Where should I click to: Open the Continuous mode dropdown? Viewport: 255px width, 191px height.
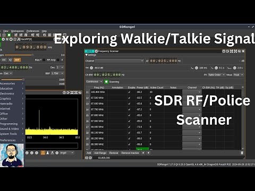pos(94,82)
